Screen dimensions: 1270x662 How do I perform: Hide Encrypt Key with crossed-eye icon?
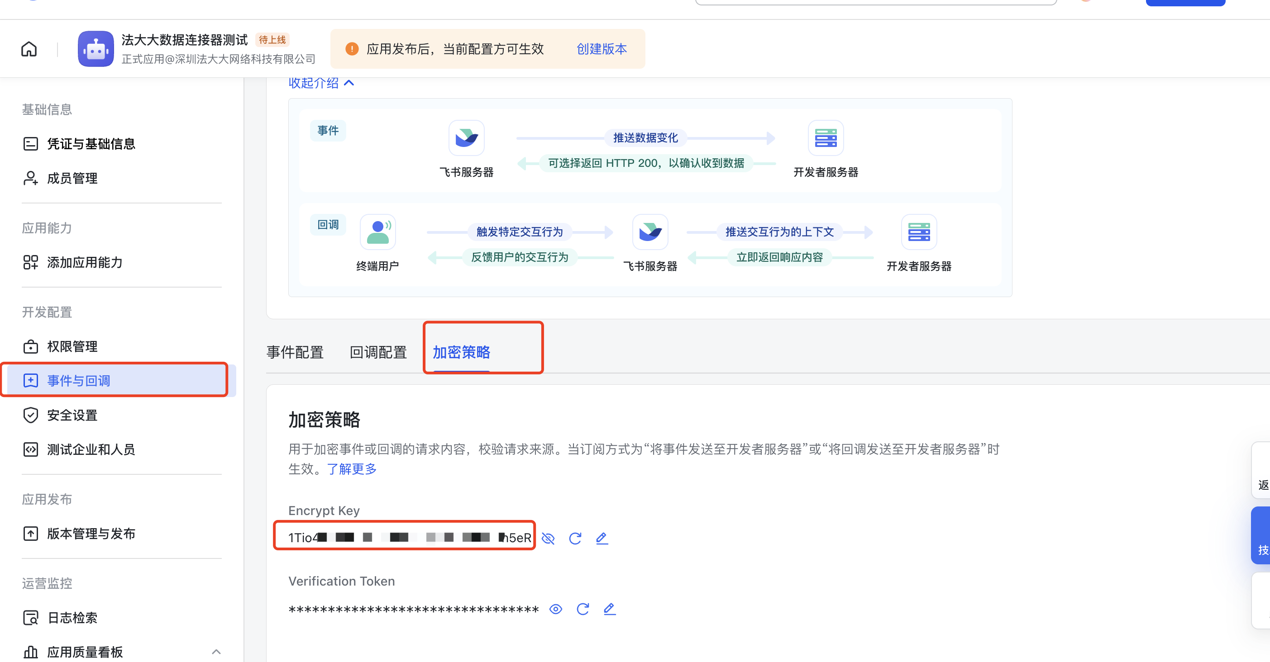548,539
